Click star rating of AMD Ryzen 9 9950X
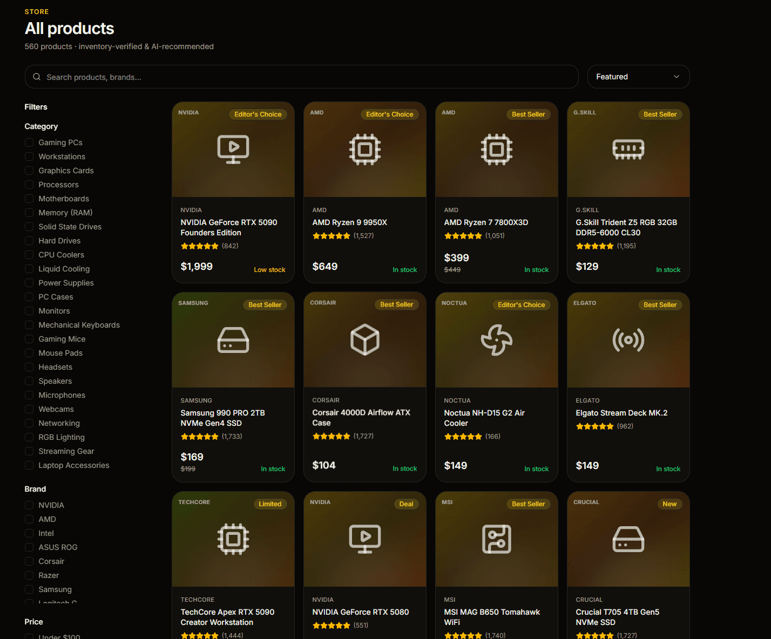Viewport: 771px width, 639px height. [x=332, y=236]
